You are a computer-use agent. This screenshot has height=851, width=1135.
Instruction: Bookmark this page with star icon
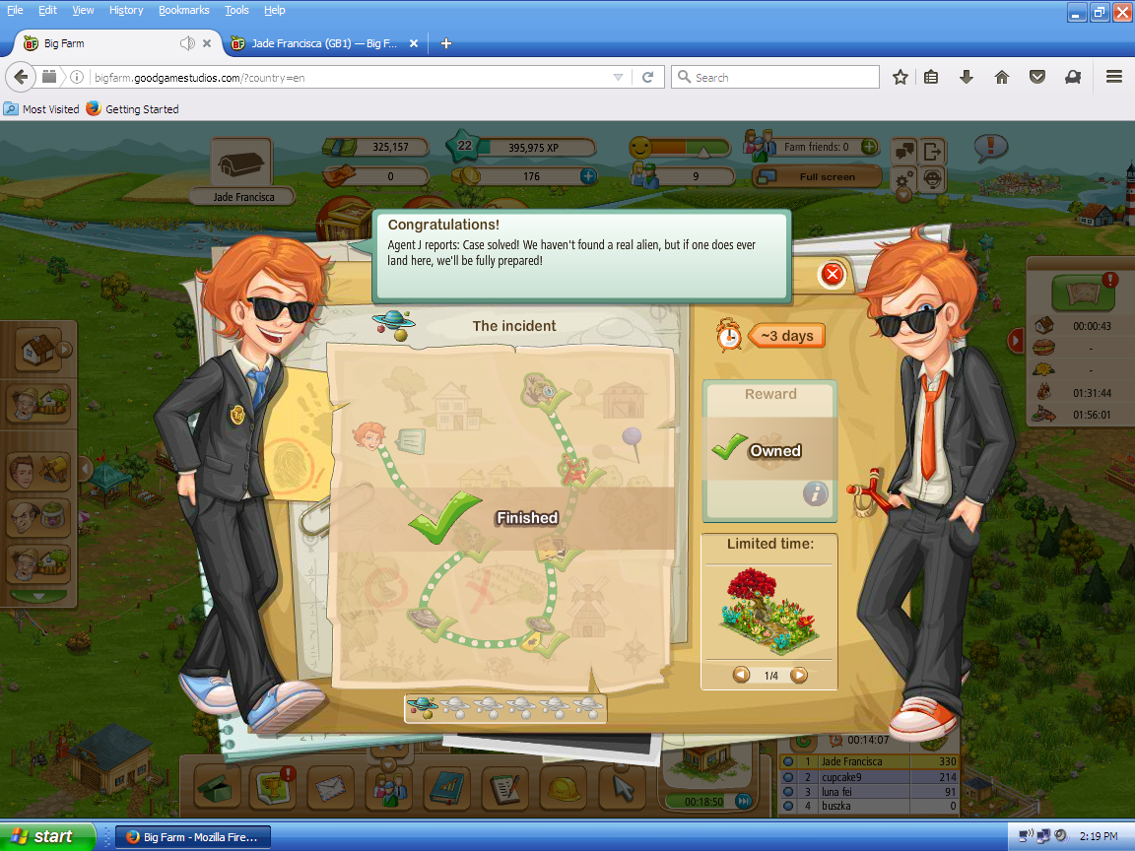[x=900, y=77]
